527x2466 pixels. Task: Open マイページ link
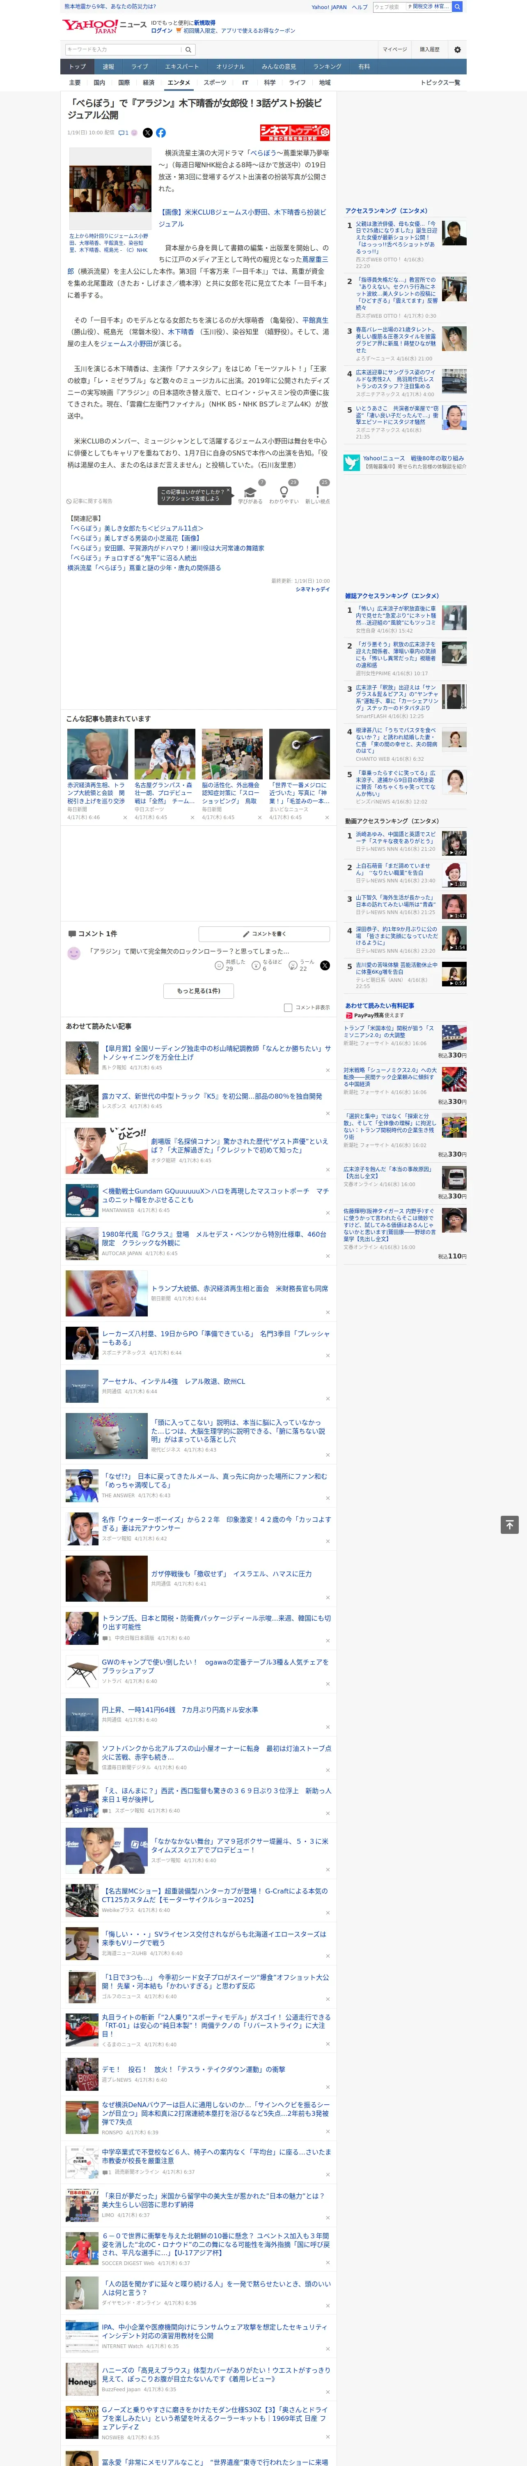pos(395,50)
